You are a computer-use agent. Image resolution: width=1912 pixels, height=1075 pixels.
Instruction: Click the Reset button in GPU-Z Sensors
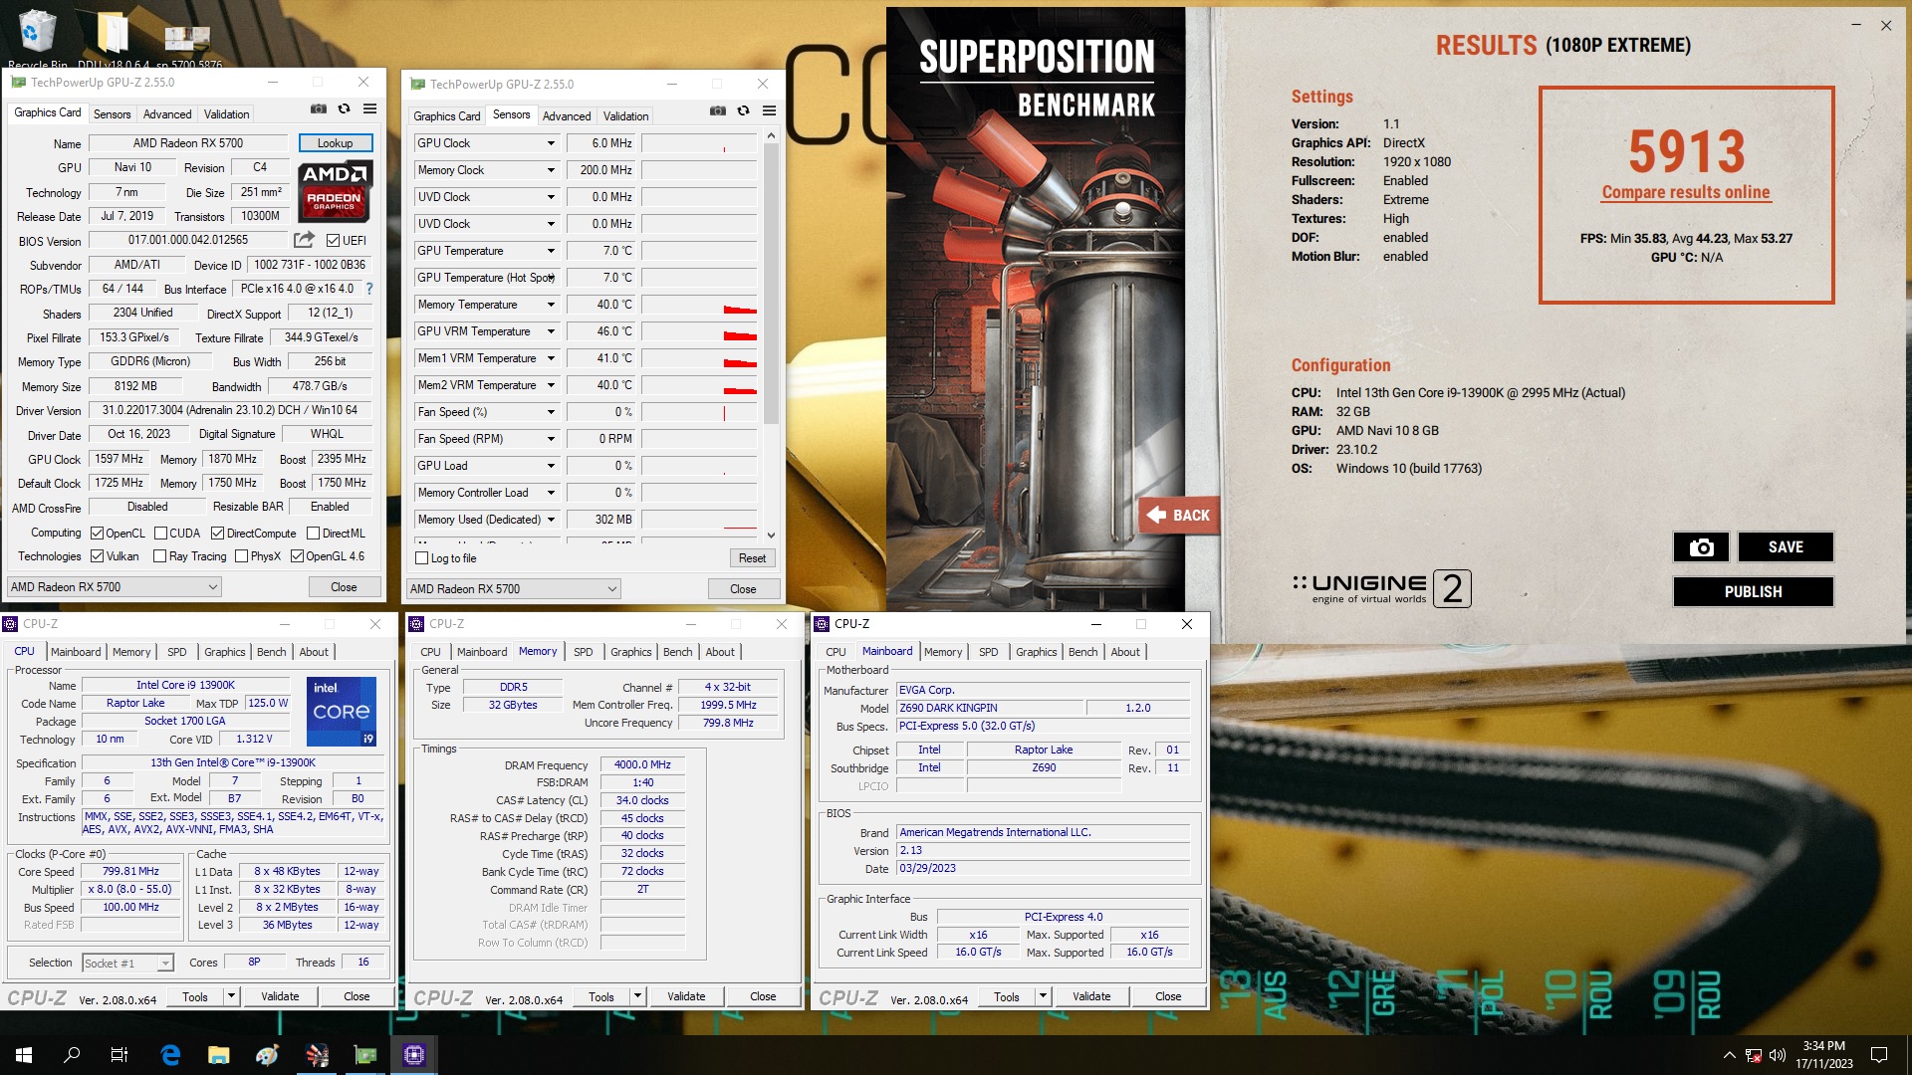752,558
